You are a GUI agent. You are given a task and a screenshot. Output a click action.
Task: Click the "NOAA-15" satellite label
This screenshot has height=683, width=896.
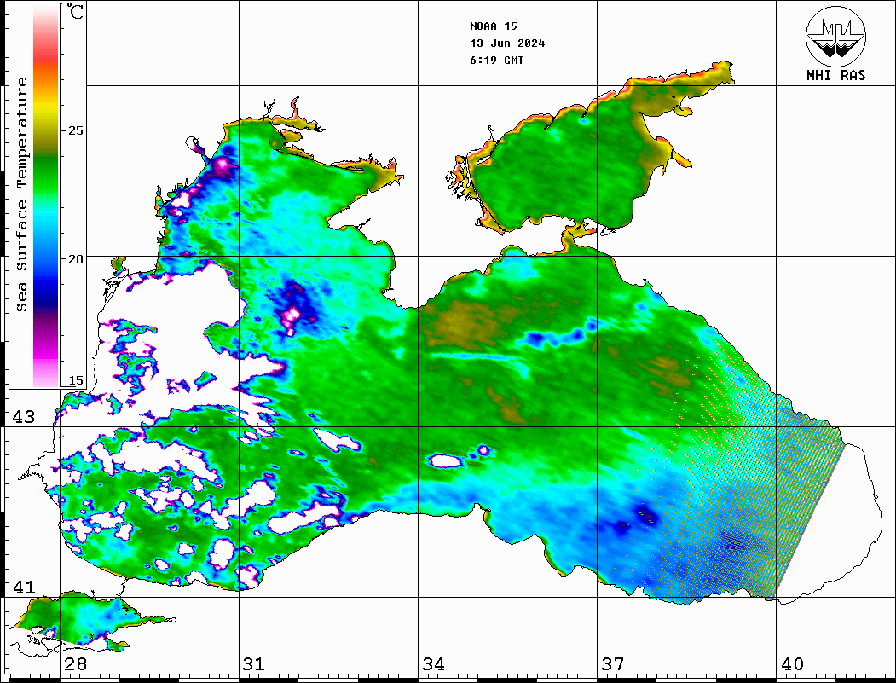click(493, 26)
